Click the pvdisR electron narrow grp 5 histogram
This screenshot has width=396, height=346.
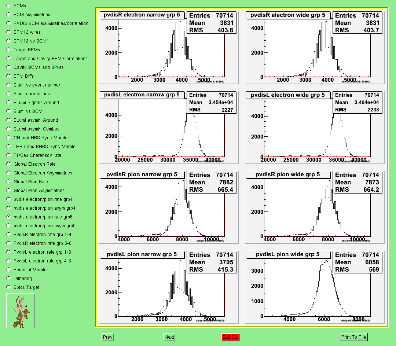169,48
